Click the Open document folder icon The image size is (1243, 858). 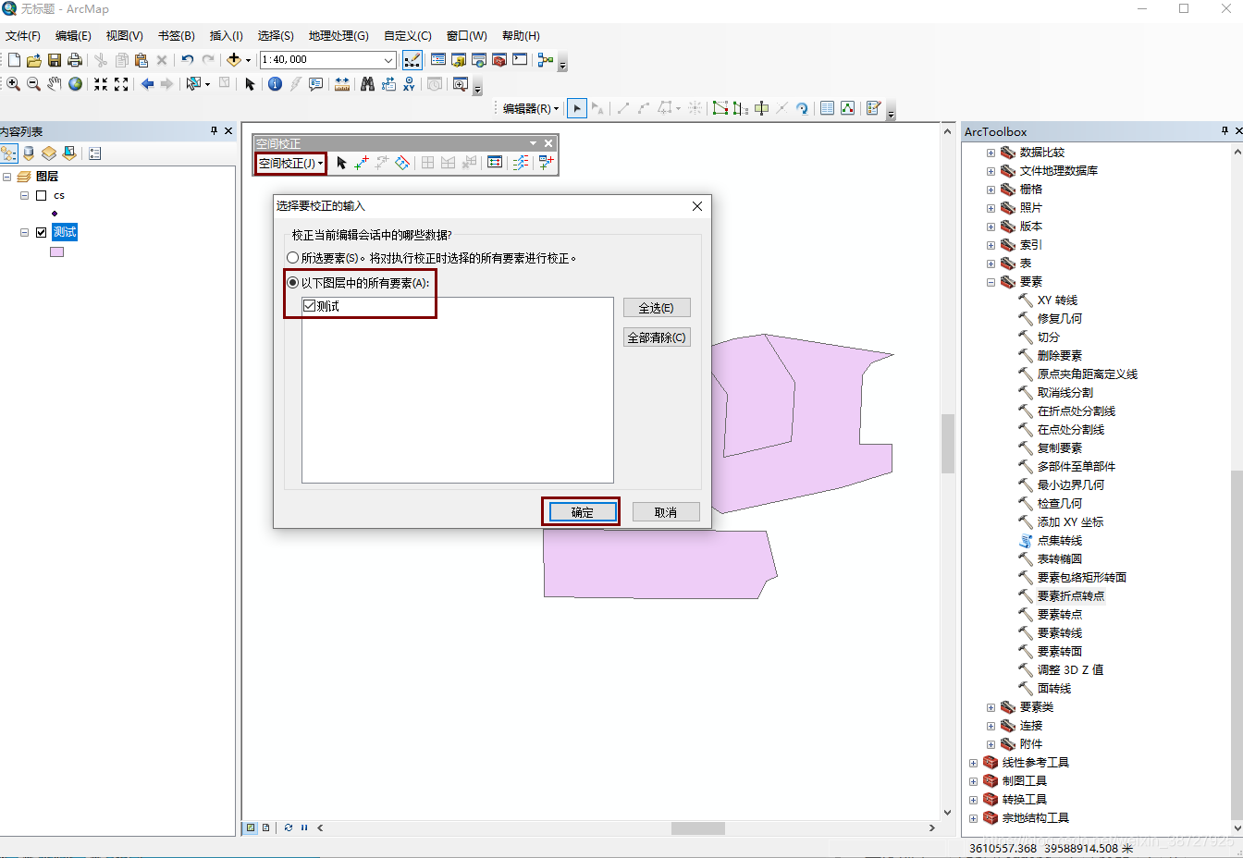coord(34,60)
